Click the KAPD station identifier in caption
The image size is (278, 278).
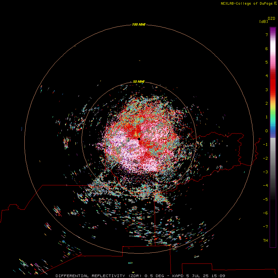pos(178,276)
